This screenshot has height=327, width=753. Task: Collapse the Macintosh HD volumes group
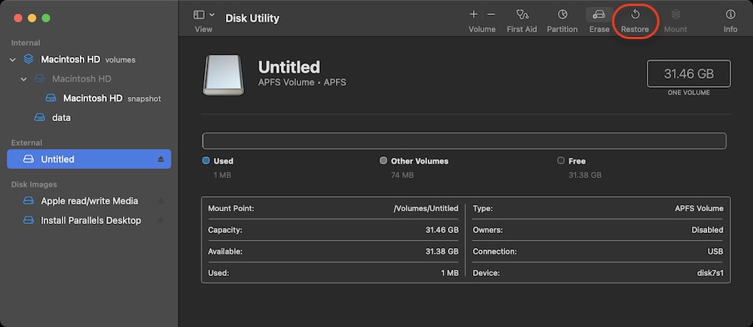click(x=13, y=59)
